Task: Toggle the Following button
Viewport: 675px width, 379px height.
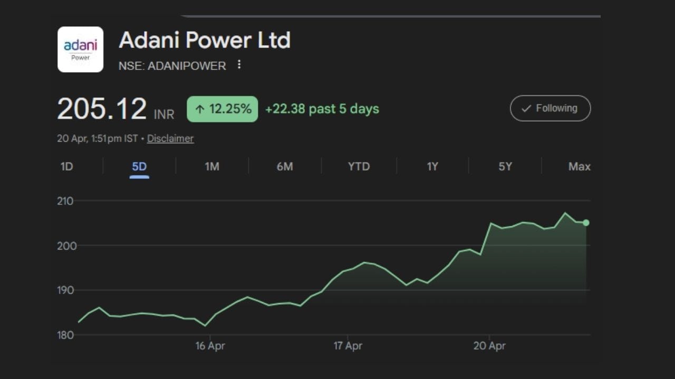Action: point(550,108)
